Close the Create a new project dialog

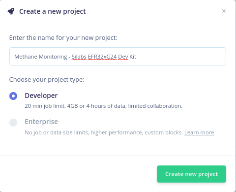pos(224,11)
